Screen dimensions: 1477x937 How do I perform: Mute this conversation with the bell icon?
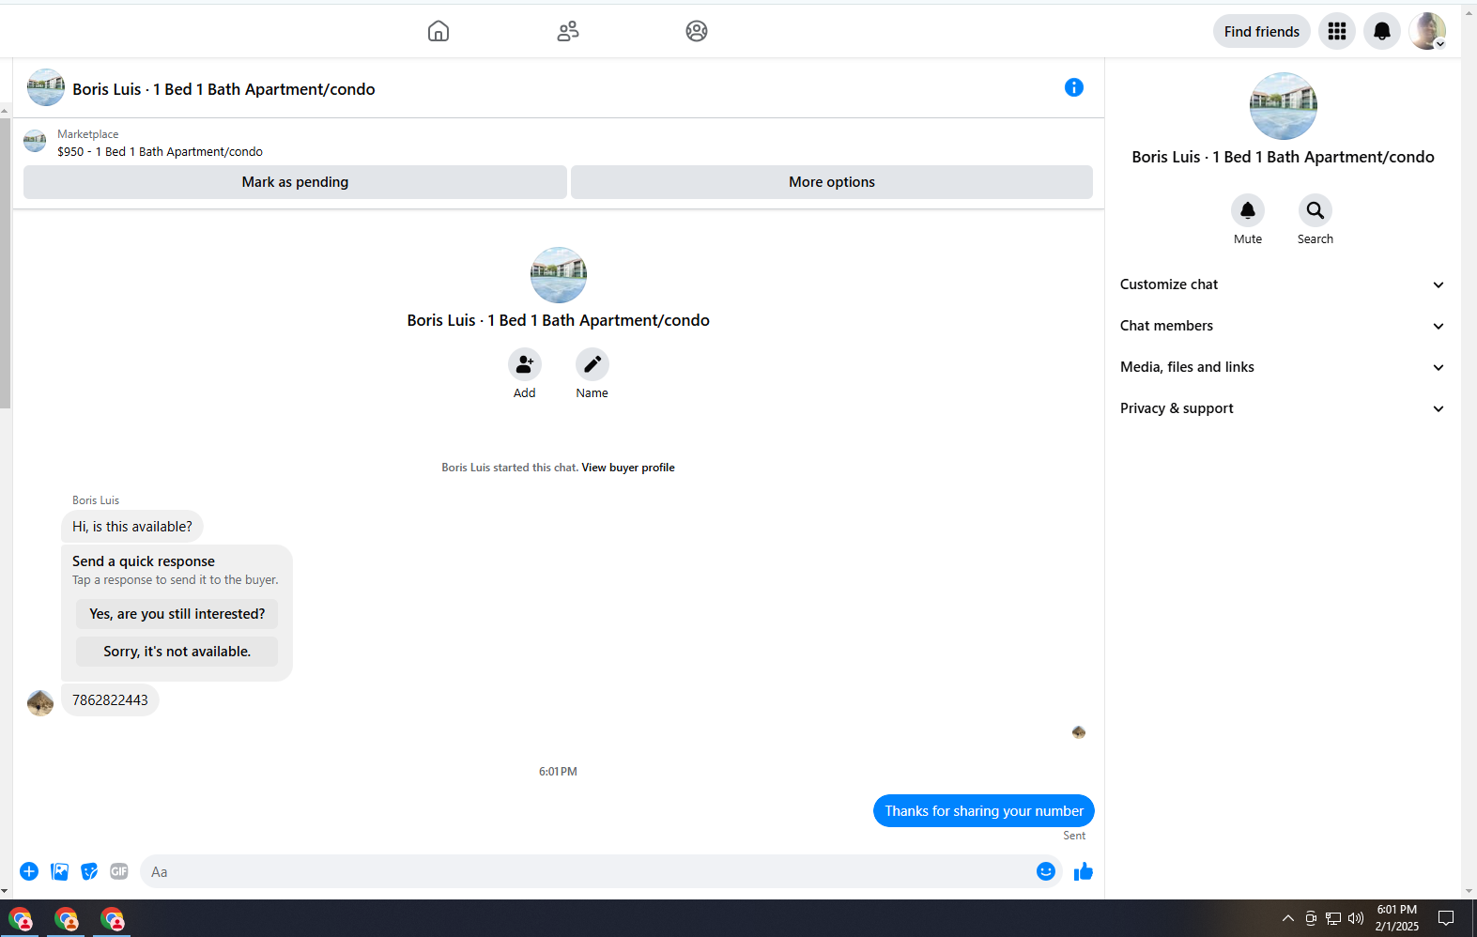(x=1248, y=210)
